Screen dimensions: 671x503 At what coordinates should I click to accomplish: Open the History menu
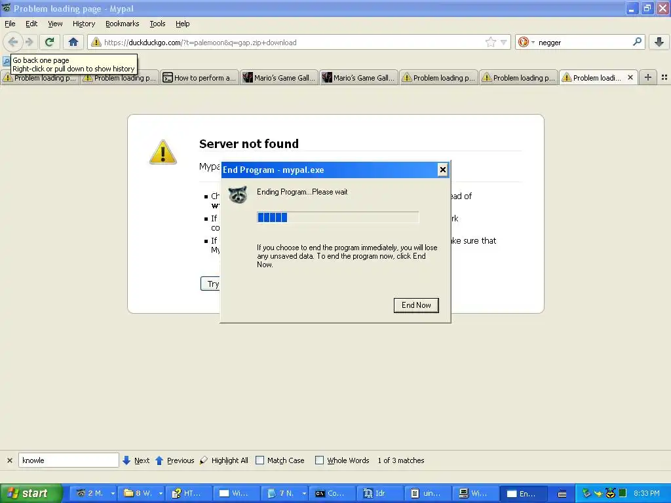coord(83,24)
